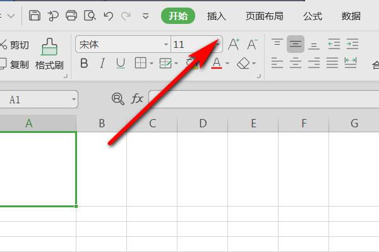This screenshot has width=379, height=252.
Task: Open the 插入 ribbon tab
Action: 216,16
